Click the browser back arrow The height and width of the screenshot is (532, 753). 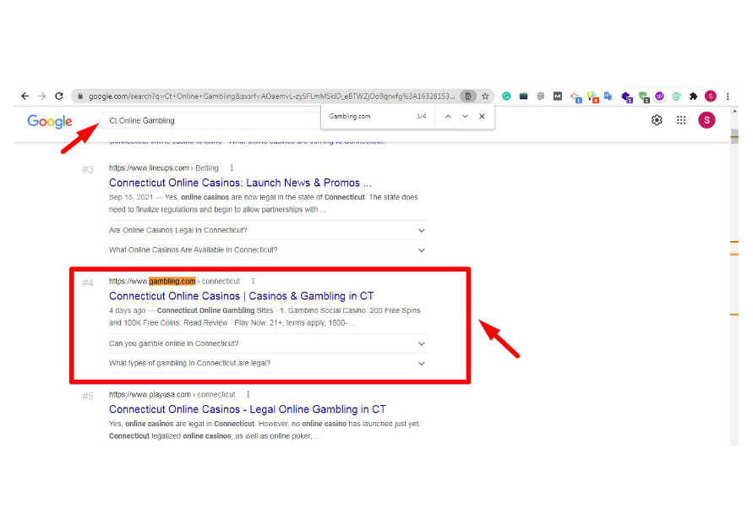click(x=25, y=96)
